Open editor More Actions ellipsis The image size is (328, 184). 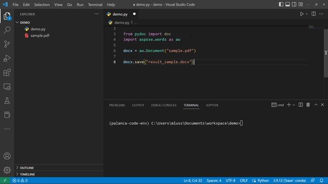321,14
